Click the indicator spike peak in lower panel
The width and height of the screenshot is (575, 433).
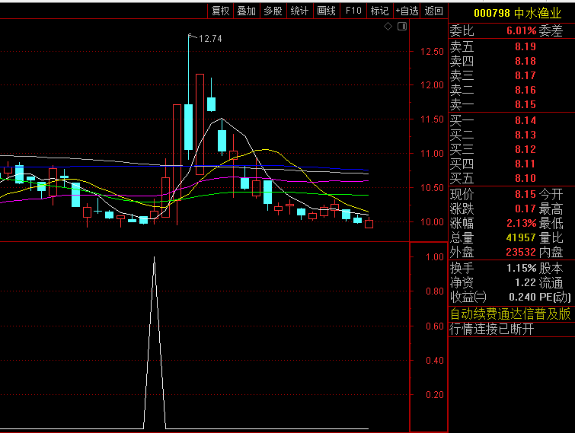point(155,259)
